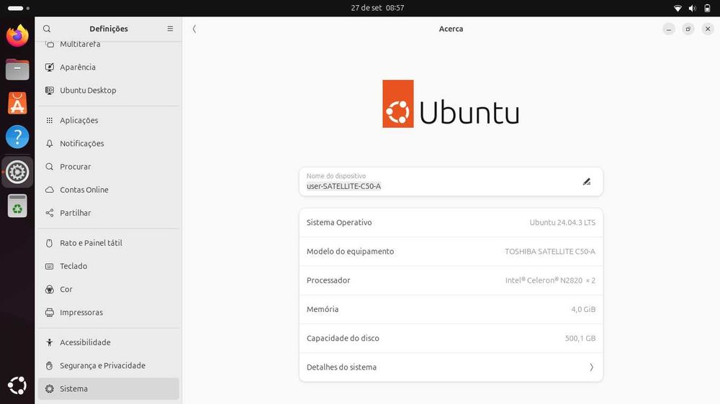Click the Ubuntu logo image
Viewport: 720px width, 404px height.
pos(451,104)
